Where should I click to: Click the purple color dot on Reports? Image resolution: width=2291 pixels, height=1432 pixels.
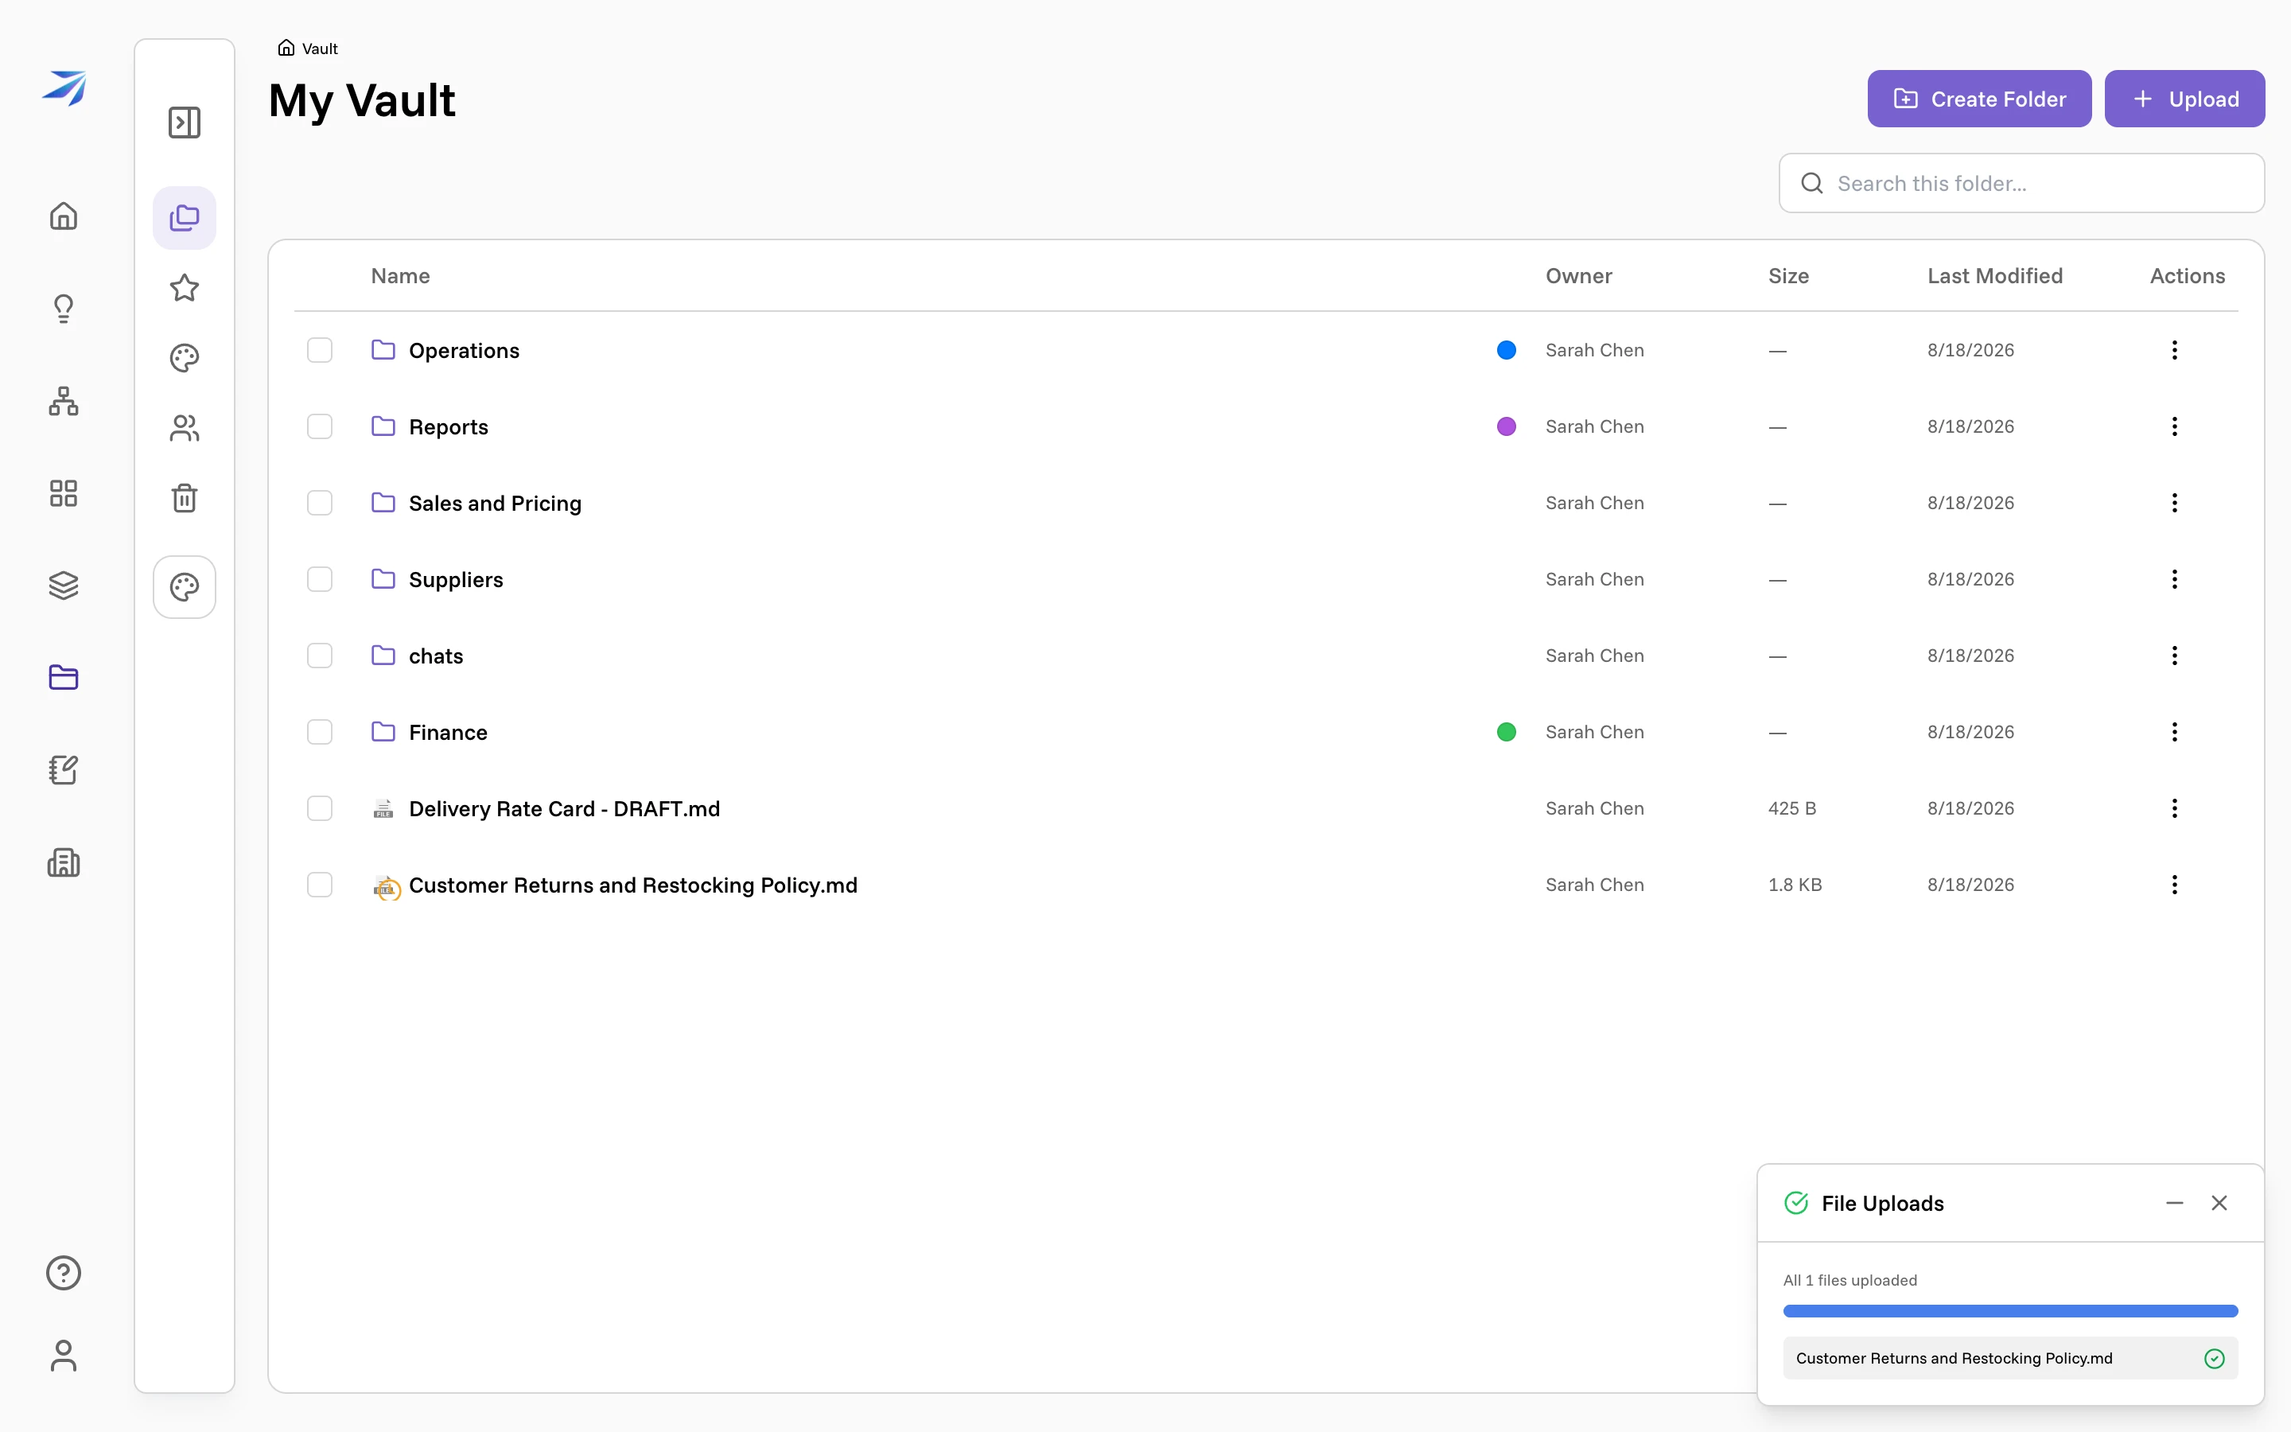pos(1506,426)
